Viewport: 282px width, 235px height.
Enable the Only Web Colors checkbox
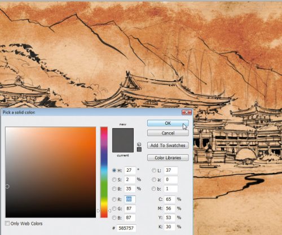(x=7, y=223)
